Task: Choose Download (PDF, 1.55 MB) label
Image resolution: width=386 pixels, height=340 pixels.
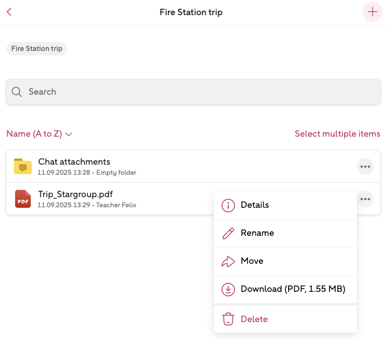Action: point(293,289)
